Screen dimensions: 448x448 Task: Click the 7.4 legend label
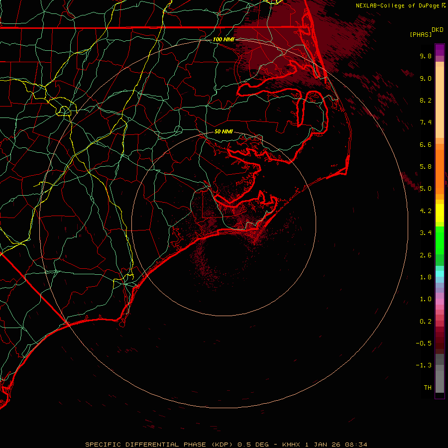pyautogui.click(x=426, y=122)
